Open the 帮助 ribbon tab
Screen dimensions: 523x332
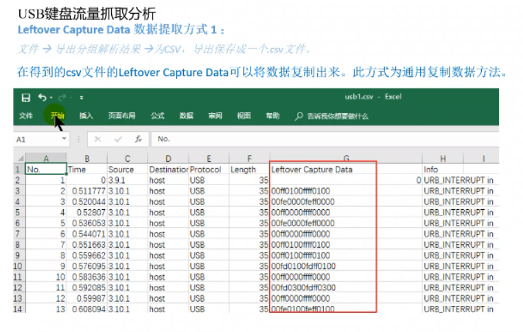(272, 116)
